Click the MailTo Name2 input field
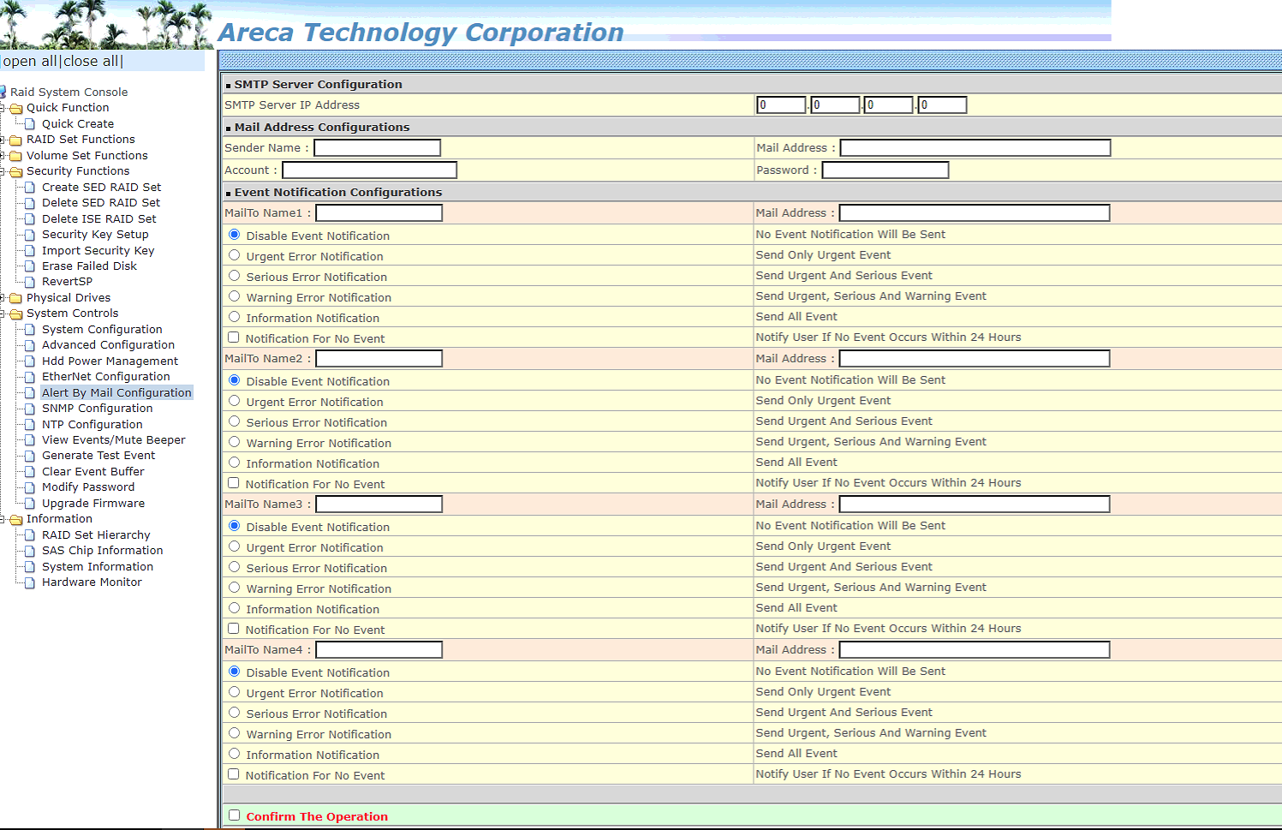1282x830 pixels. (379, 358)
